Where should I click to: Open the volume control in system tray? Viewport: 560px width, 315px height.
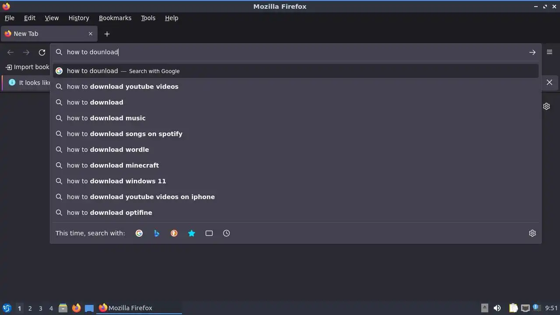[x=497, y=308]
